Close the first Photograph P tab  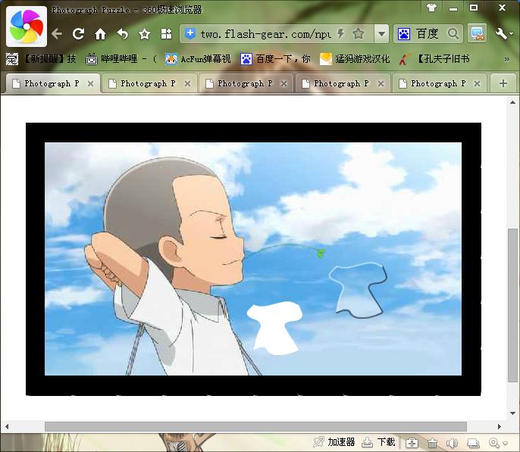pos(90,84)
